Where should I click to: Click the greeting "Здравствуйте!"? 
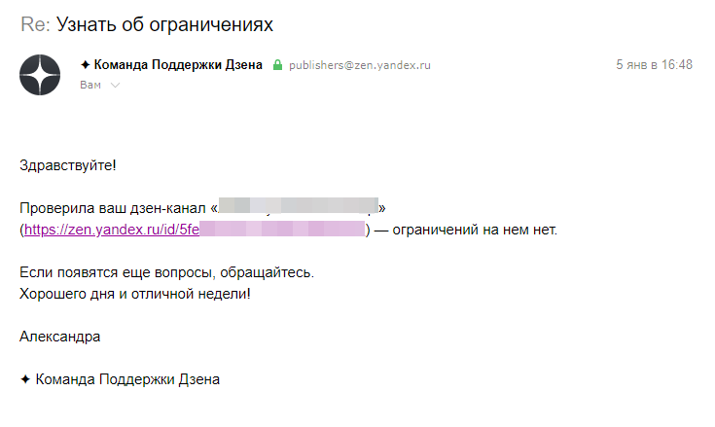pyautogui.click(x=68, y=165)
